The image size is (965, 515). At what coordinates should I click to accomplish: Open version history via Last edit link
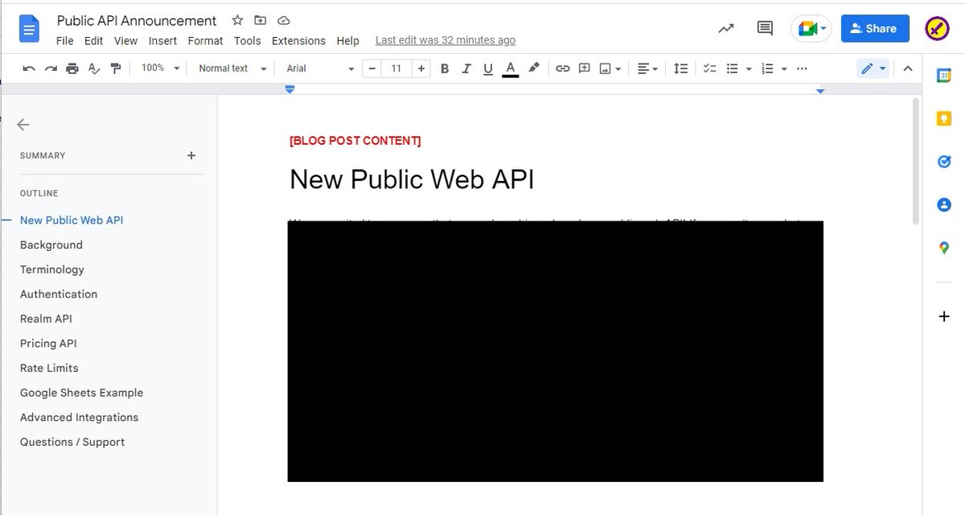pos(446,40)
